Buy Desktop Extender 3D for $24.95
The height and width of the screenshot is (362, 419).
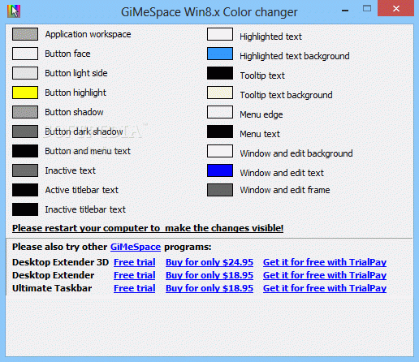(209, 262)
